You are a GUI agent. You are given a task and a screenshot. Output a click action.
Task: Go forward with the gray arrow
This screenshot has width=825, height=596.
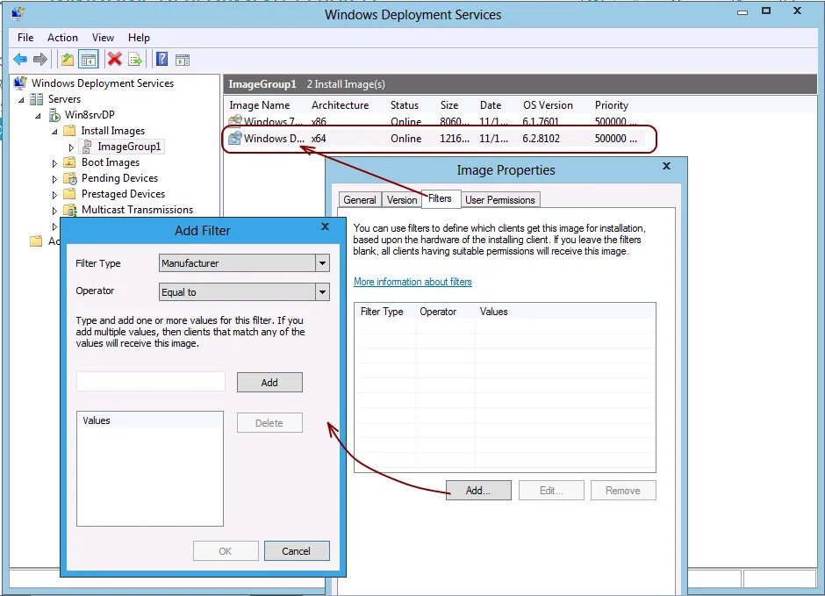[x=40, y=60]
